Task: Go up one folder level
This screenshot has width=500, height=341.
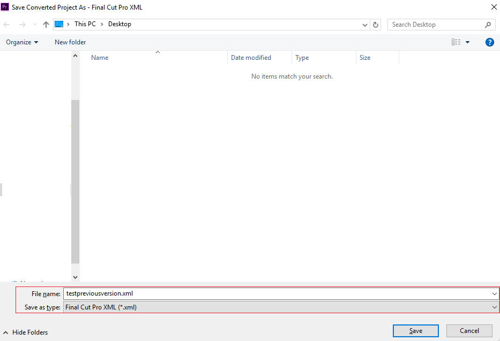Action: (x=46, y=24)
